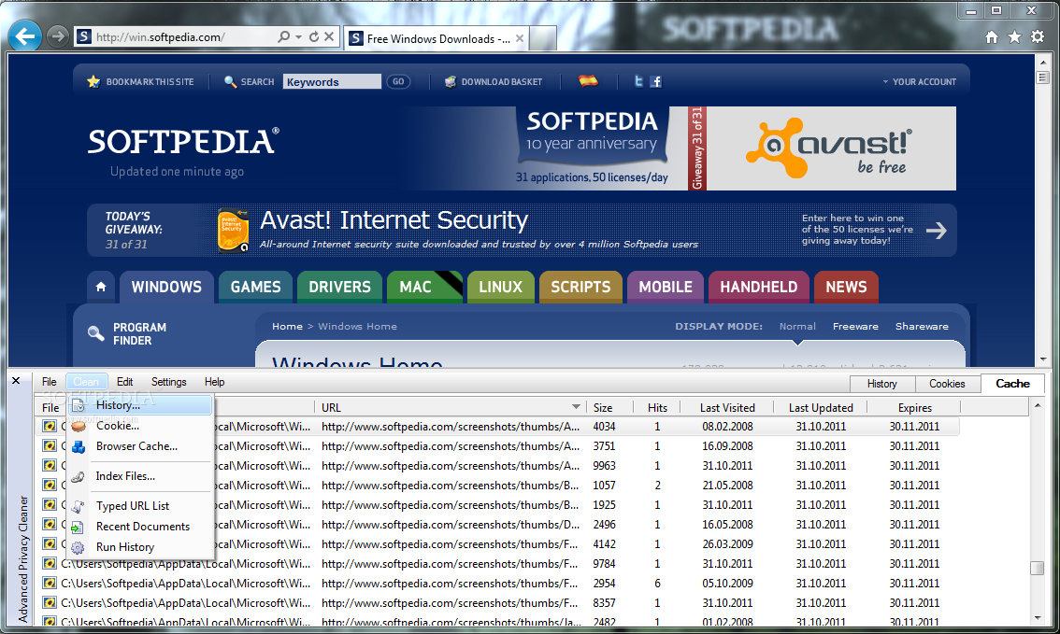This screenshot has width=1060, height=634.
Task: Click the Download Basket icon
Action: [451, 81]
